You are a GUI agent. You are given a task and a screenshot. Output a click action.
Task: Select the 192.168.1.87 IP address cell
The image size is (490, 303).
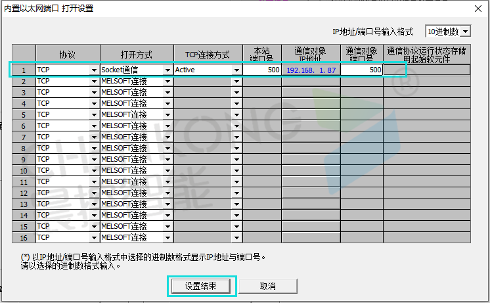tap(310, 70)
